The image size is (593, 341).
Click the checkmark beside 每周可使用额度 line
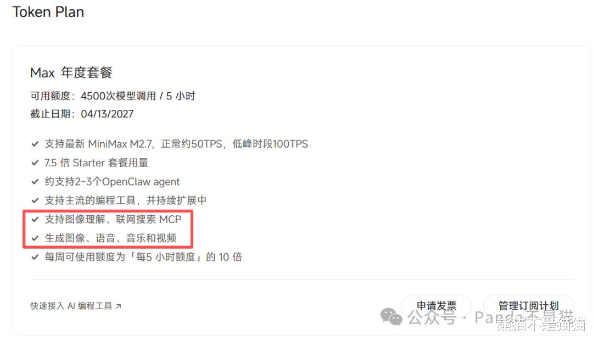(35, 257)
